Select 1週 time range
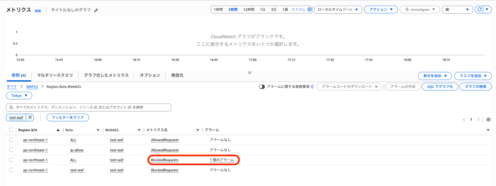This screenshot has height=186, width=496. (x=285, y=10)
